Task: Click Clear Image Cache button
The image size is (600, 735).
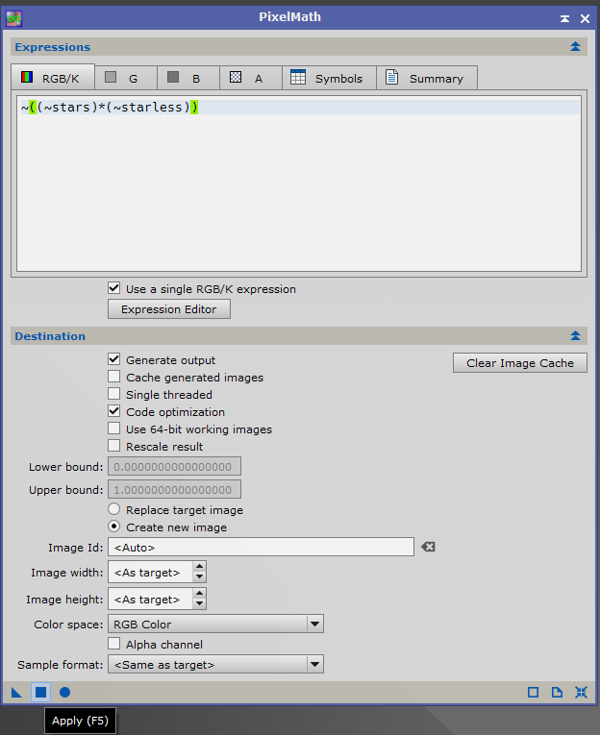Action: pyautogui.click(x=520, y=363)
